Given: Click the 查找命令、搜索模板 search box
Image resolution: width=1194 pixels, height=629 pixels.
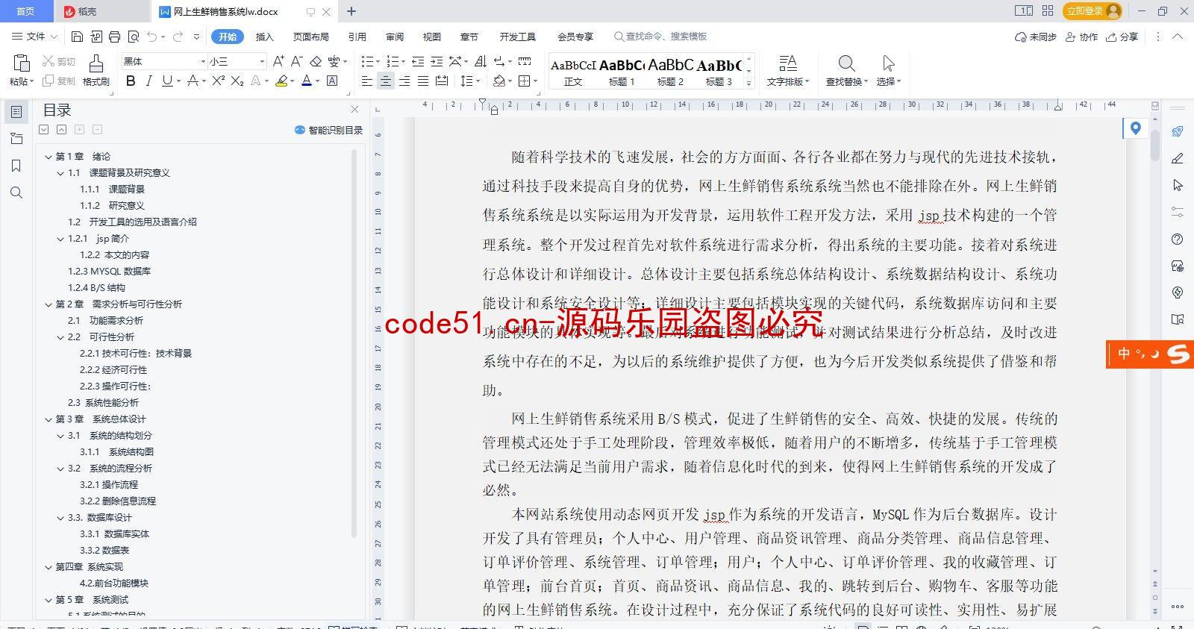Looking at the screenshot, I should point(660,37).
